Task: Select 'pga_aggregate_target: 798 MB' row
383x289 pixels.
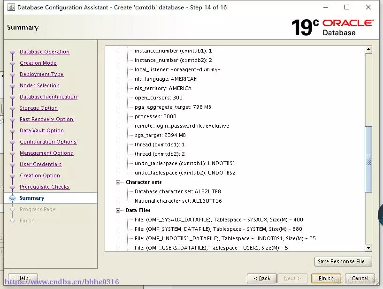Action: point(173,107)
